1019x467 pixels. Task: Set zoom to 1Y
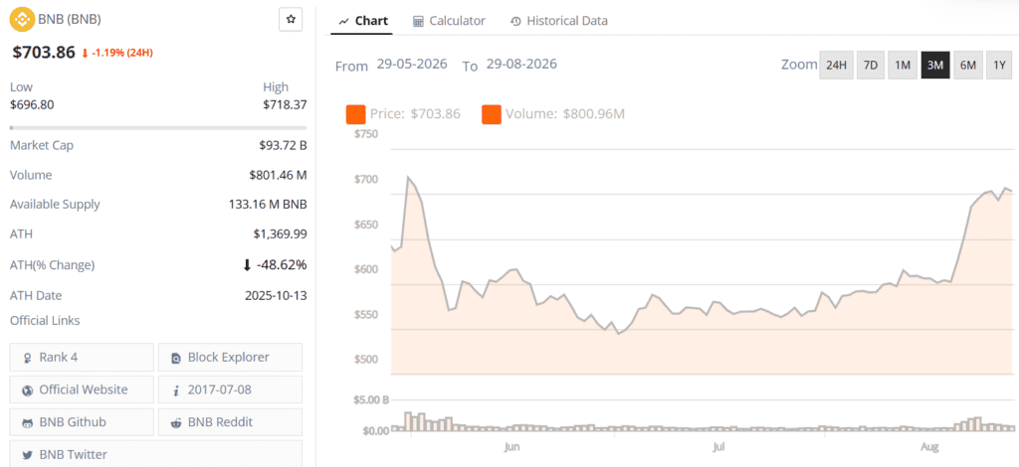click(x=999, y=65)
